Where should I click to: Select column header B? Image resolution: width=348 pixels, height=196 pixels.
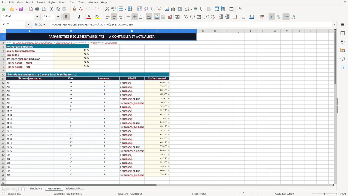point(71,31)
